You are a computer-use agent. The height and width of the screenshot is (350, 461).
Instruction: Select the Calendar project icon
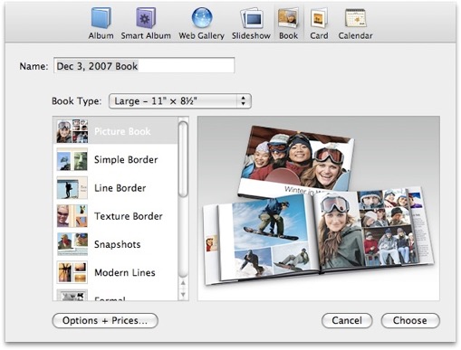tap(355, 18)
